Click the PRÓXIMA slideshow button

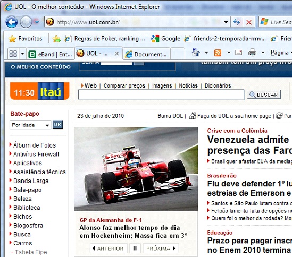pos(161,249)
